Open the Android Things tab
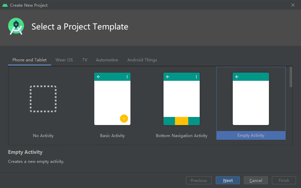 pyautogui.click(x=142, y=60)
